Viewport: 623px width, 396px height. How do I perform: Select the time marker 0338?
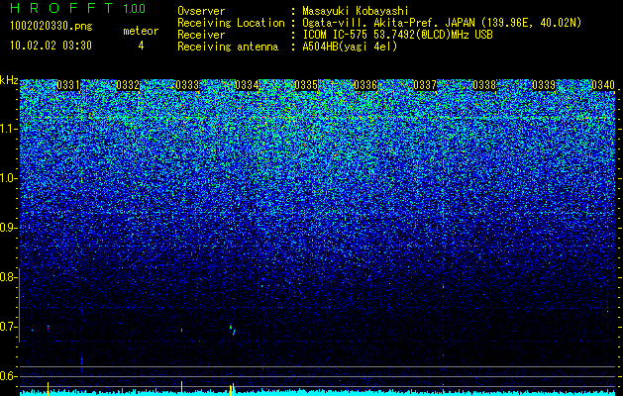(484, 85)
